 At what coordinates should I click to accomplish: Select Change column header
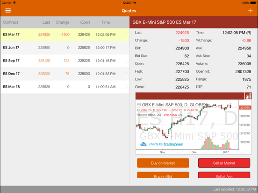tap(62, 22)
